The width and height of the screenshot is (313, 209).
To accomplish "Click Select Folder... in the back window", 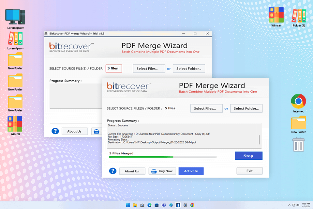I will 189,68.
